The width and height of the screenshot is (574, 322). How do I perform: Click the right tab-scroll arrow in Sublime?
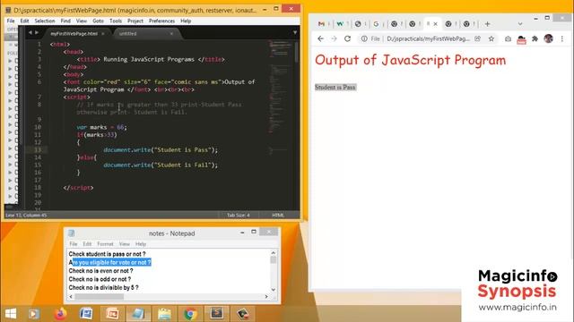click(x=37, y=33)
